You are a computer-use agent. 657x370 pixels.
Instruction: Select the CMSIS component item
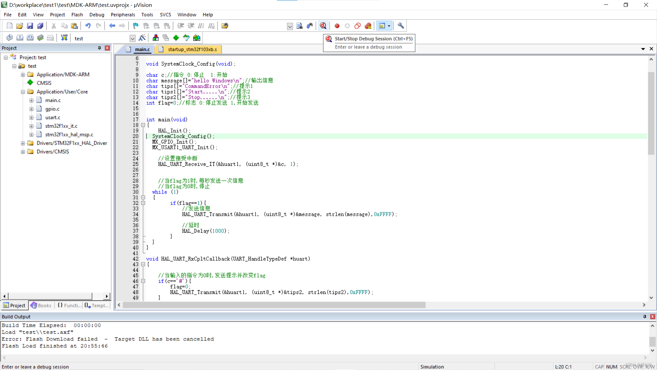click(44, 83)
